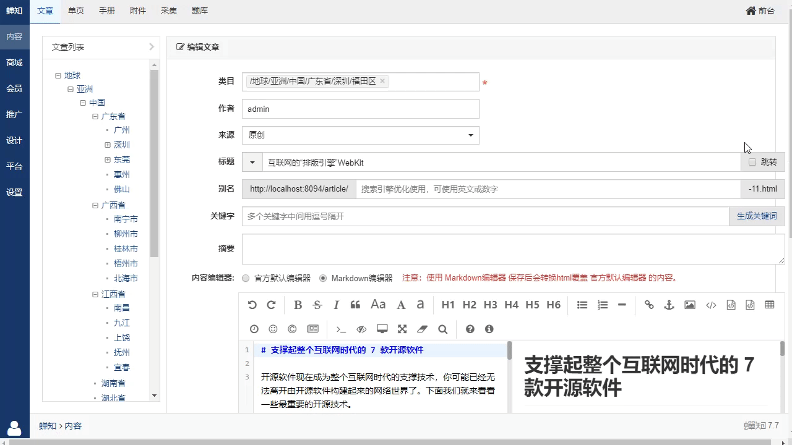Screen dimensions: 792x445
Task: Switch to the 手册 tab
Action: pyautogui.click(x=107, y=11)
